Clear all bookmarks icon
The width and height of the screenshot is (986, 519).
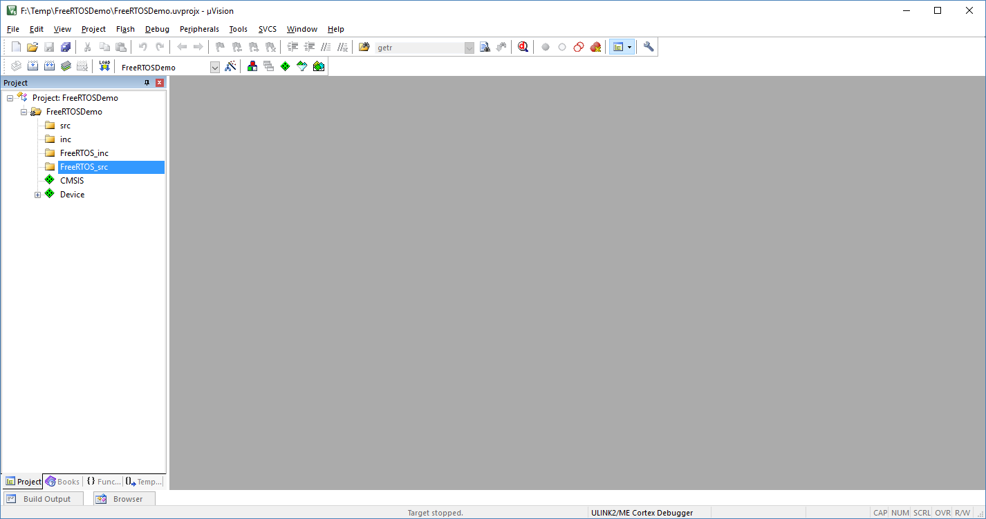[x=270, y=47]
